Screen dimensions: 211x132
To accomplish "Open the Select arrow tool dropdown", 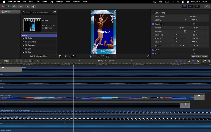I will 39,61.
